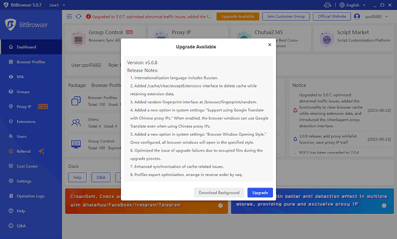Click BitBrowser logo in sidebar
Screen dimensions: 397x239
pyautogui.click(x=26, y=24)
